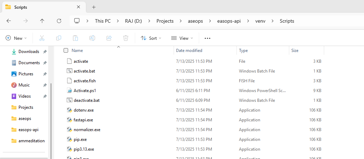The width and height of the screenshot is (364, 159).
Task: Select the Activate.ps1 file
Action: (85, 91)
